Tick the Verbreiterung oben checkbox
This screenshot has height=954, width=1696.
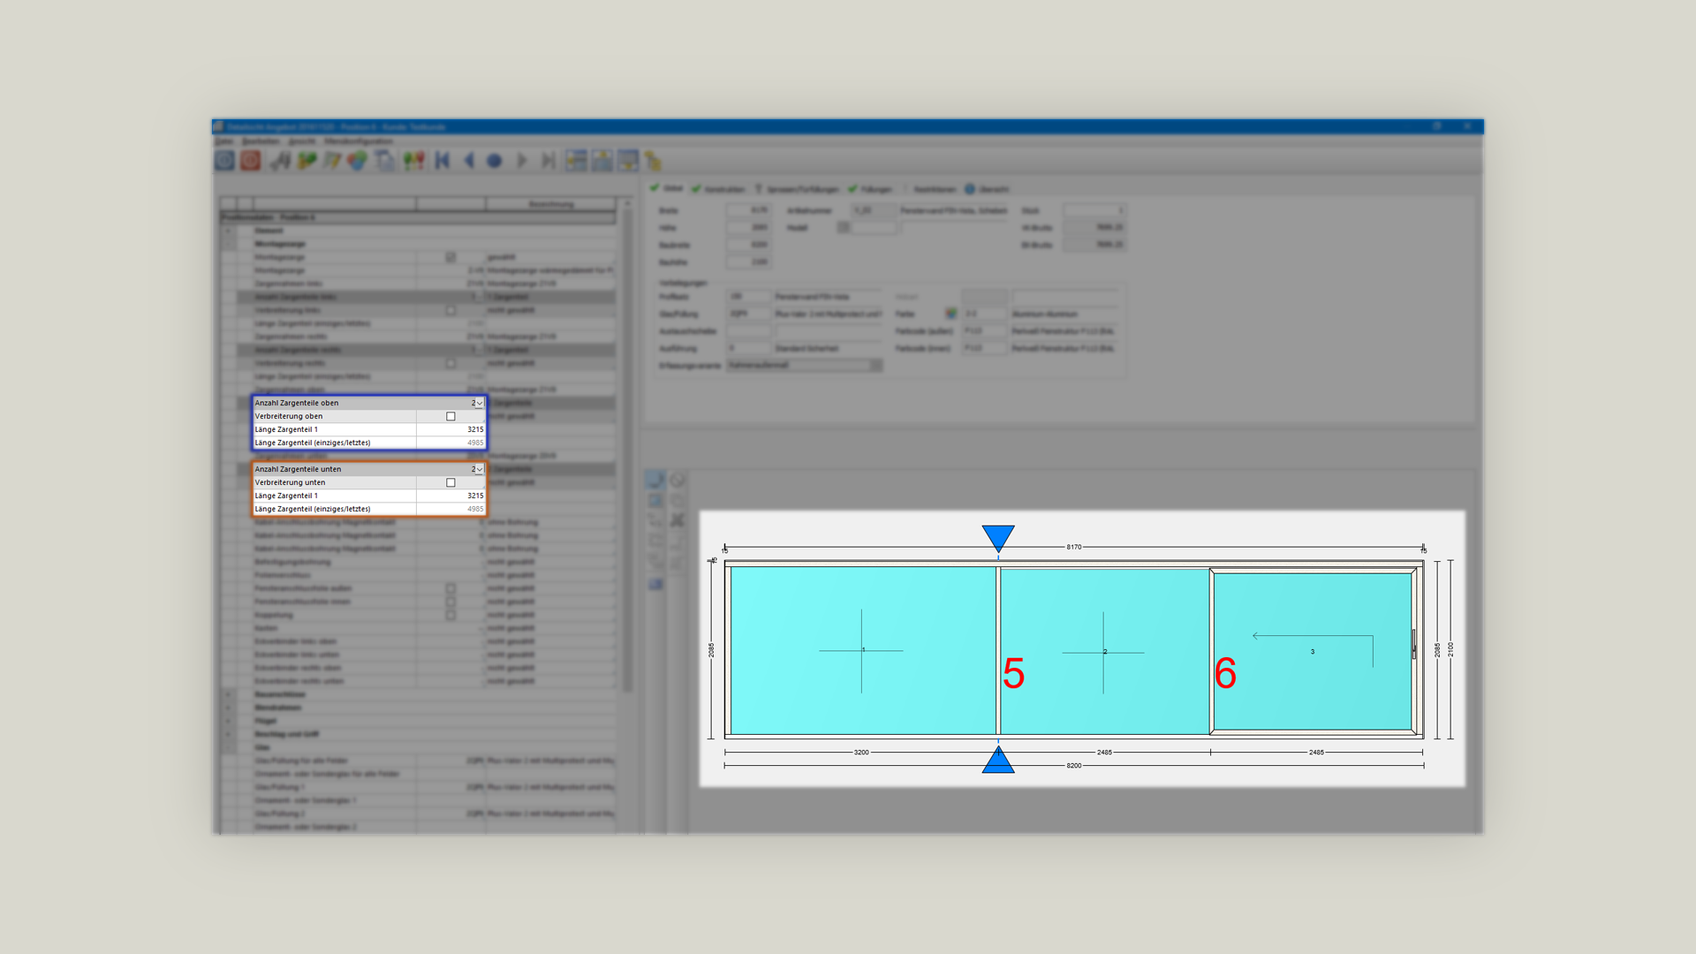[x=450, y=416]
